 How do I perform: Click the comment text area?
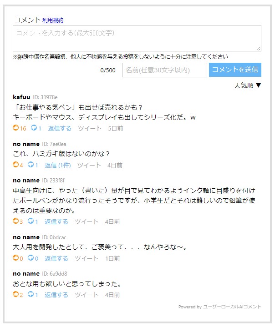pos(137,38)
